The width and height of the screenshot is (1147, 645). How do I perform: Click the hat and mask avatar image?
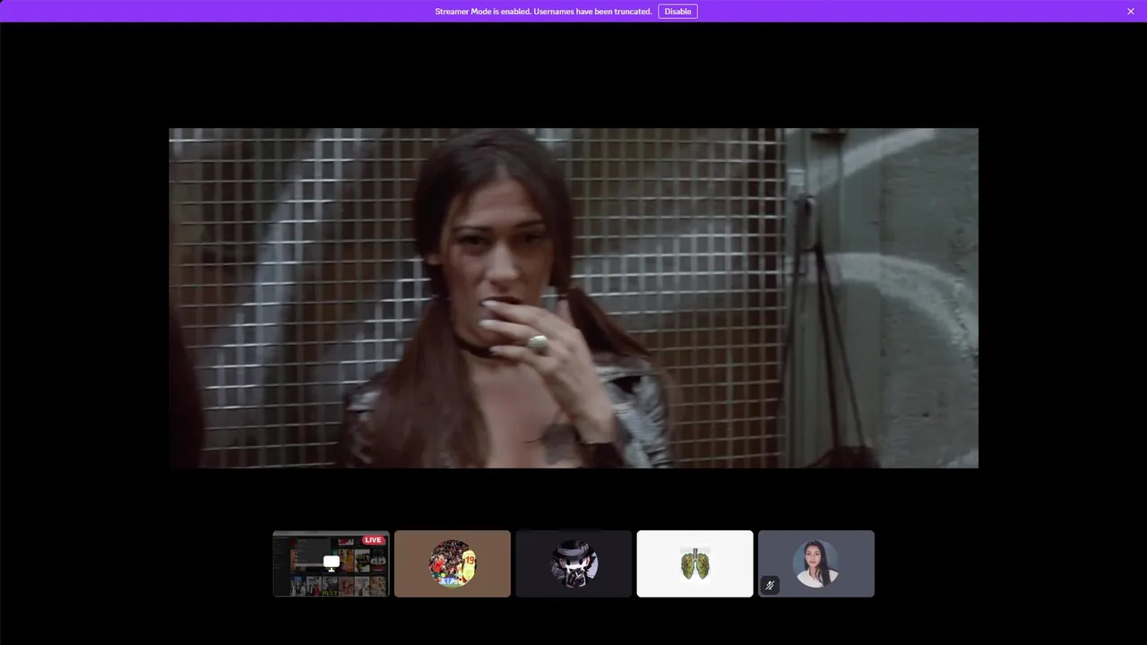pyautogui.click(x=573, y=563)
